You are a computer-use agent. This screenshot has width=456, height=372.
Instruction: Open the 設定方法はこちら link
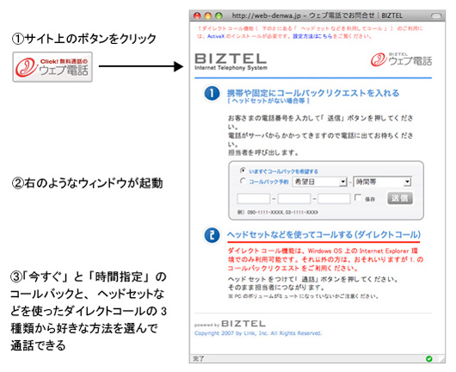(x=312, y=36)
